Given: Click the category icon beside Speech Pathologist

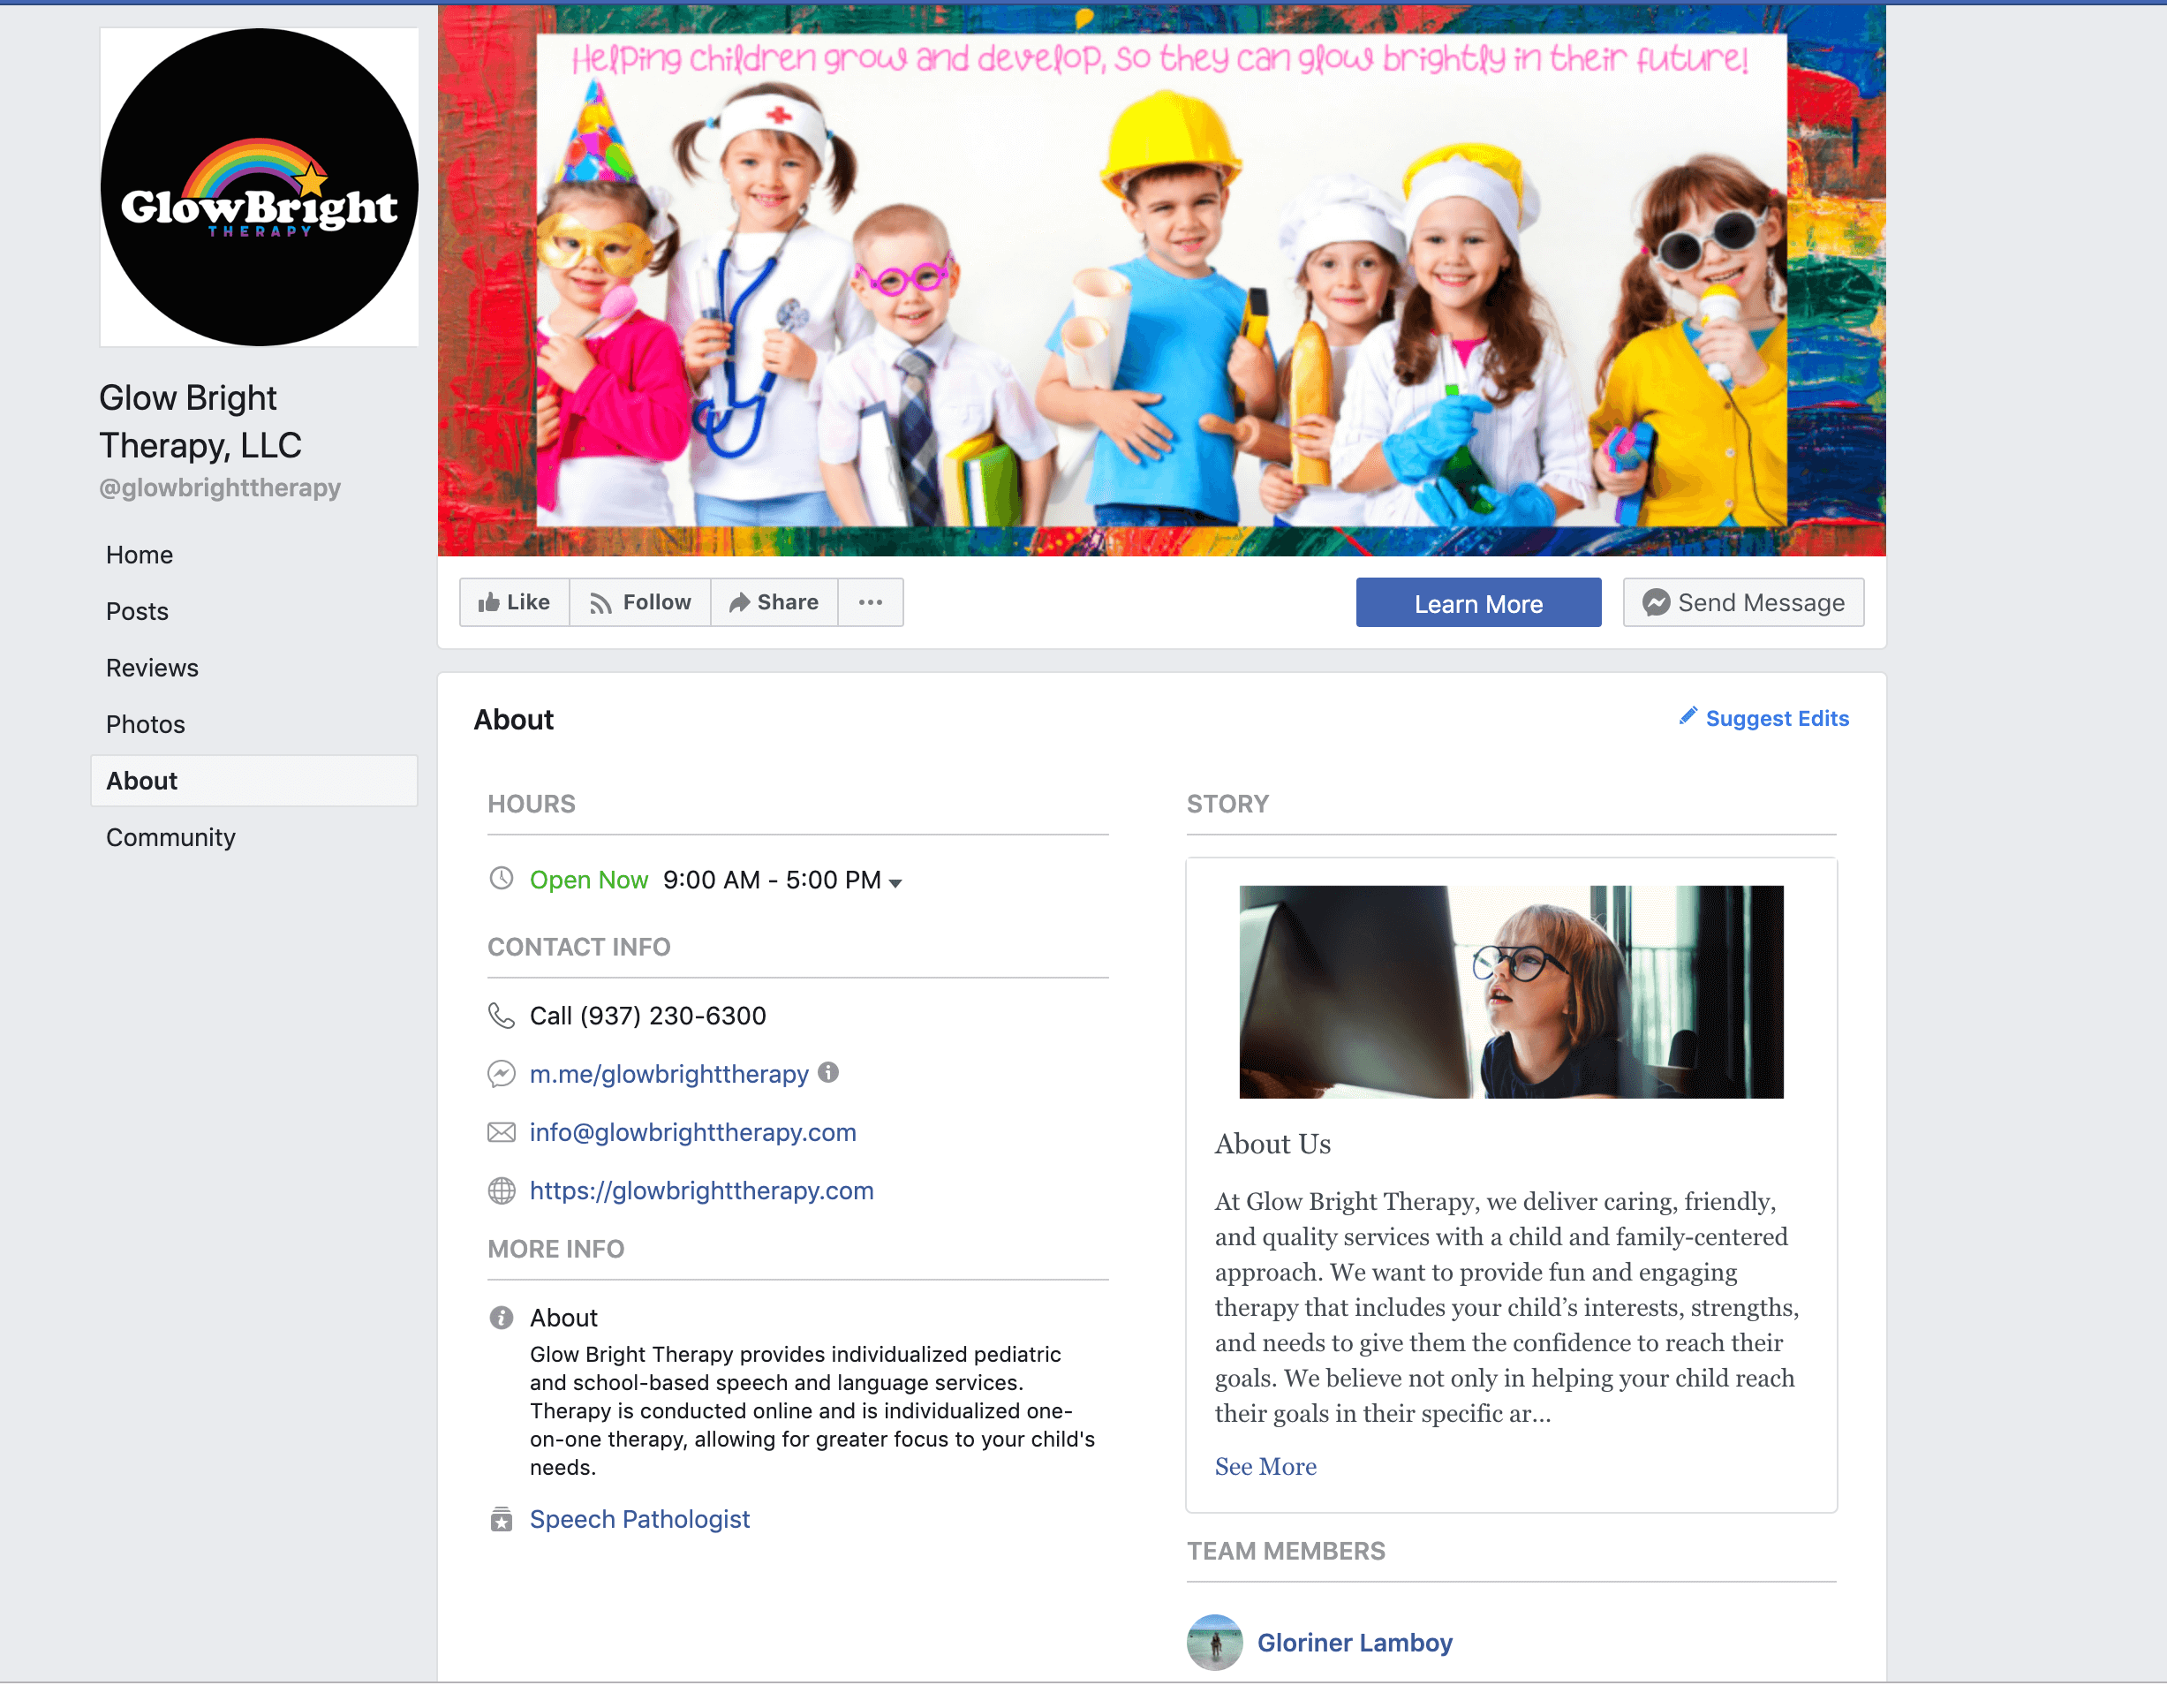Looking at the screenshot, I should point(501,1520).
